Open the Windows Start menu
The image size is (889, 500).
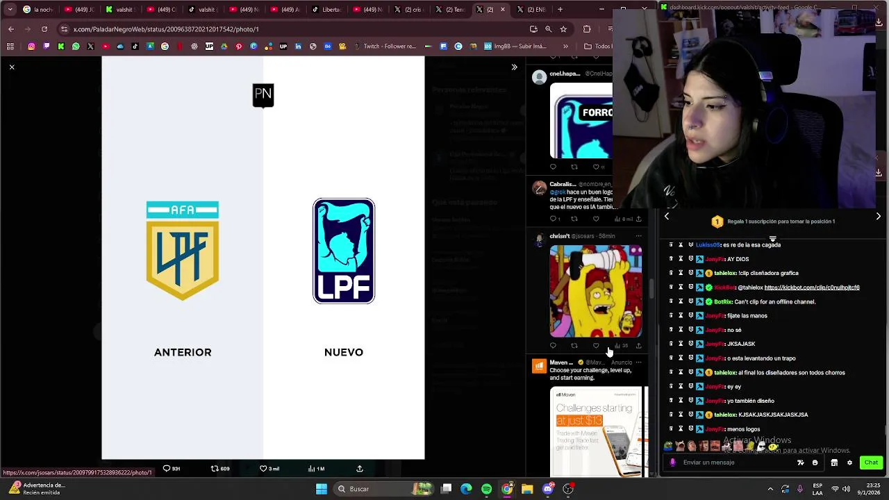point(322,489)
